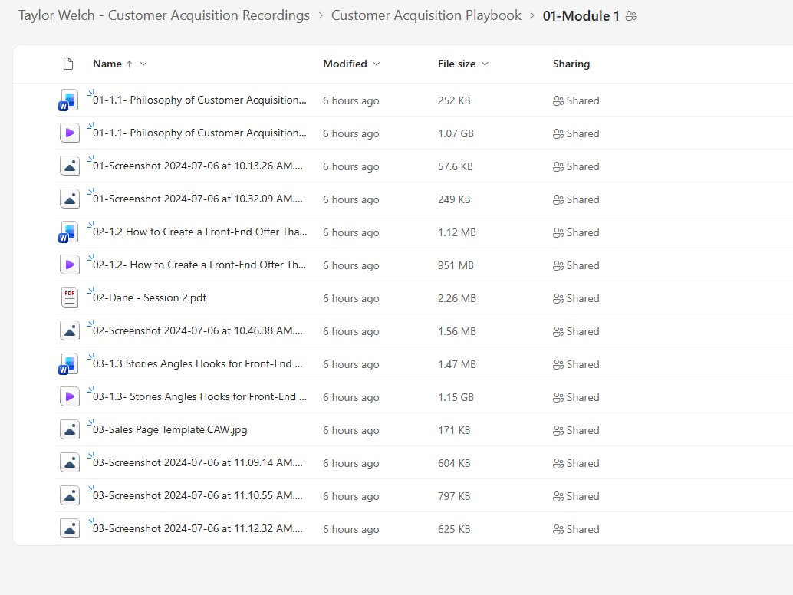Image resolution: width=793 pixels, height=595 pixels.
Task: Open the File size sorting dropdown
Action: [x=485, y=64]
